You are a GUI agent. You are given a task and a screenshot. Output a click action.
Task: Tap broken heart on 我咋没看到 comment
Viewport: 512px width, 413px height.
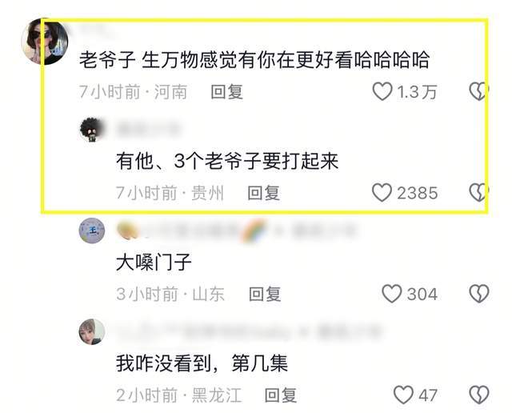[x=479, y=395]
